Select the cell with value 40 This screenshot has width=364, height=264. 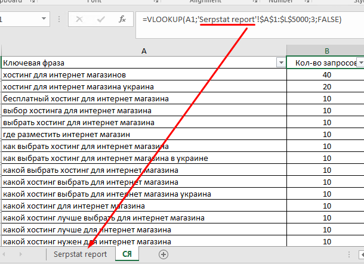(326, 74)
